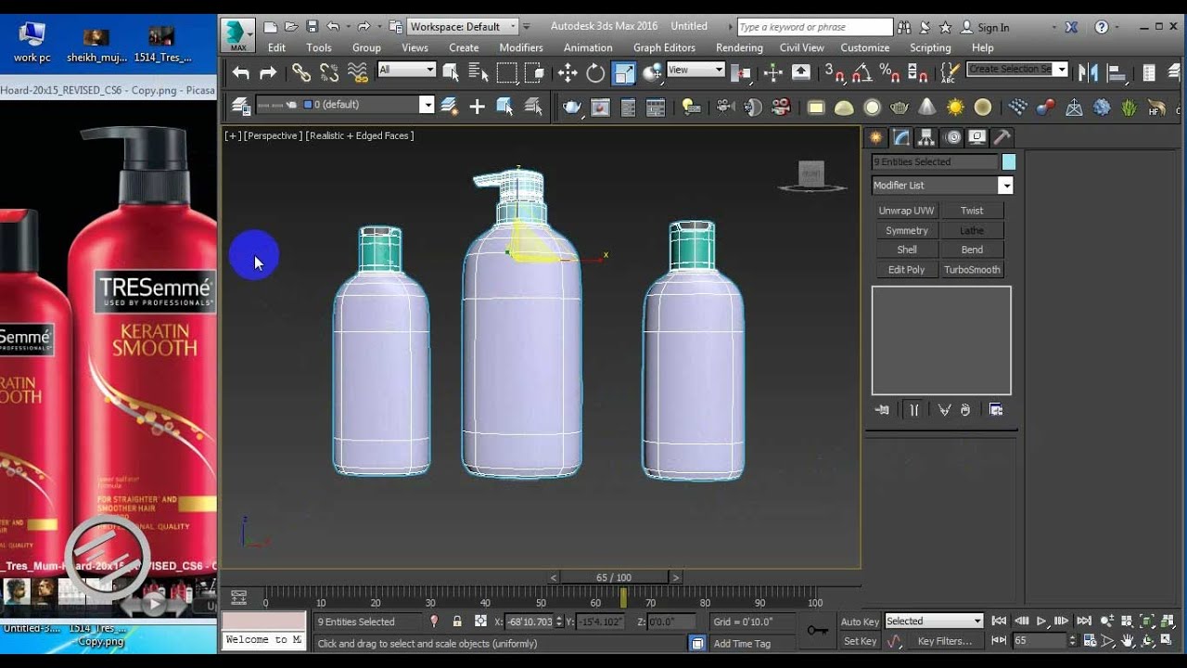Viewport: 1187px width, 668px height.
Task: Switch to the Utilities hammer tab
Action: coord(1002,137)
